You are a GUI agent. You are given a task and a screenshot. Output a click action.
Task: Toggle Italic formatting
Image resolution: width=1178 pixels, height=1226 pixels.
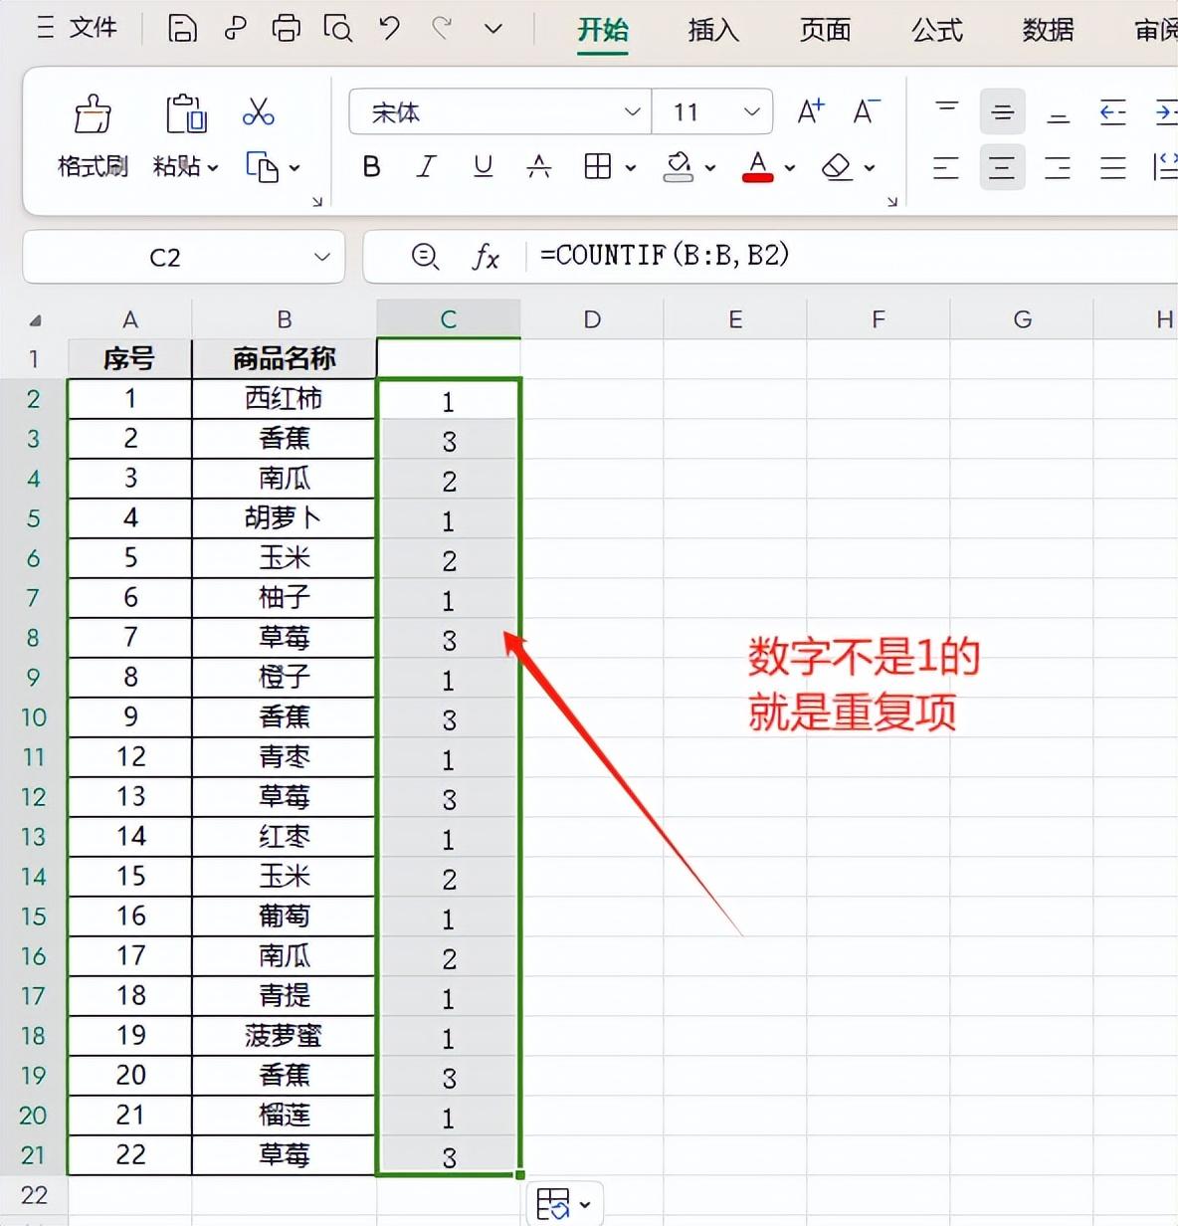[426, 167]
